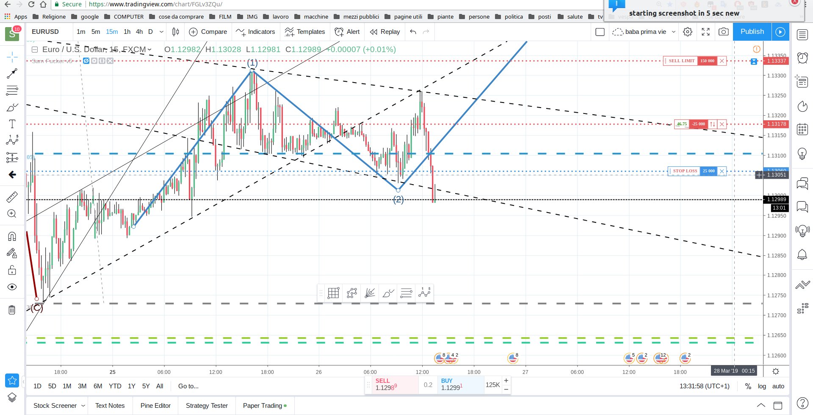Take a chart snapshot with the camera

(x=724, y=32)
